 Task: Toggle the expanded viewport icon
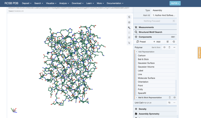(129, 33)
